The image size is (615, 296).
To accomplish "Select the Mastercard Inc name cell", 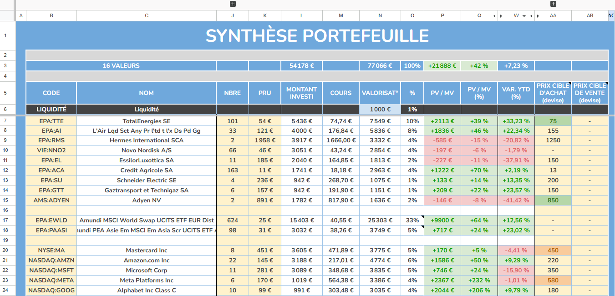I will [x=147, y=251].
